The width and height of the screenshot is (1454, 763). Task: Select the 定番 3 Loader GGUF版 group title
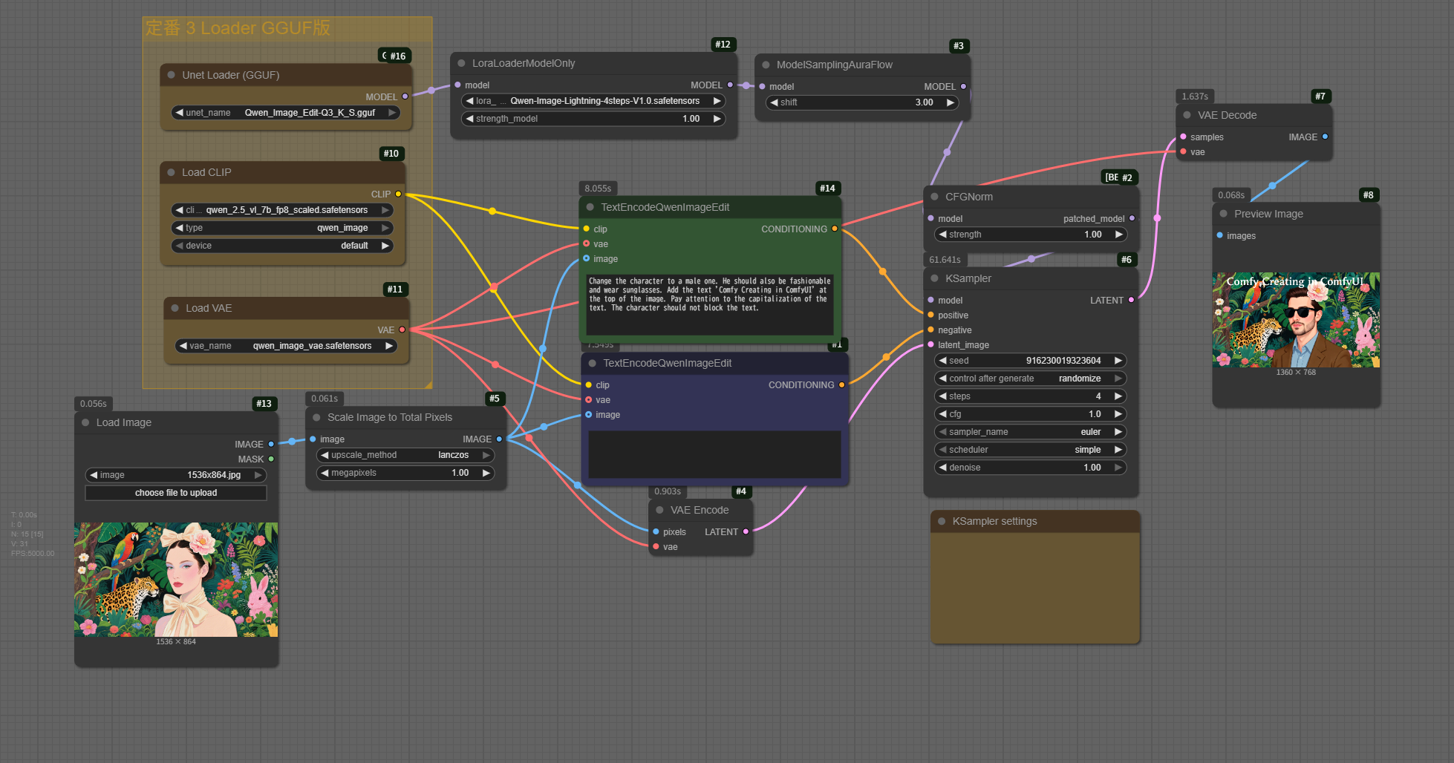click(x=238, y=28)
